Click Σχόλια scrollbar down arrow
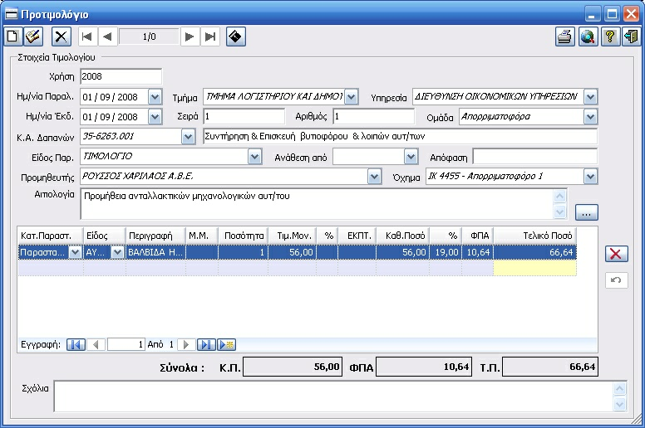645x428 pixels. tap(620, 404)
